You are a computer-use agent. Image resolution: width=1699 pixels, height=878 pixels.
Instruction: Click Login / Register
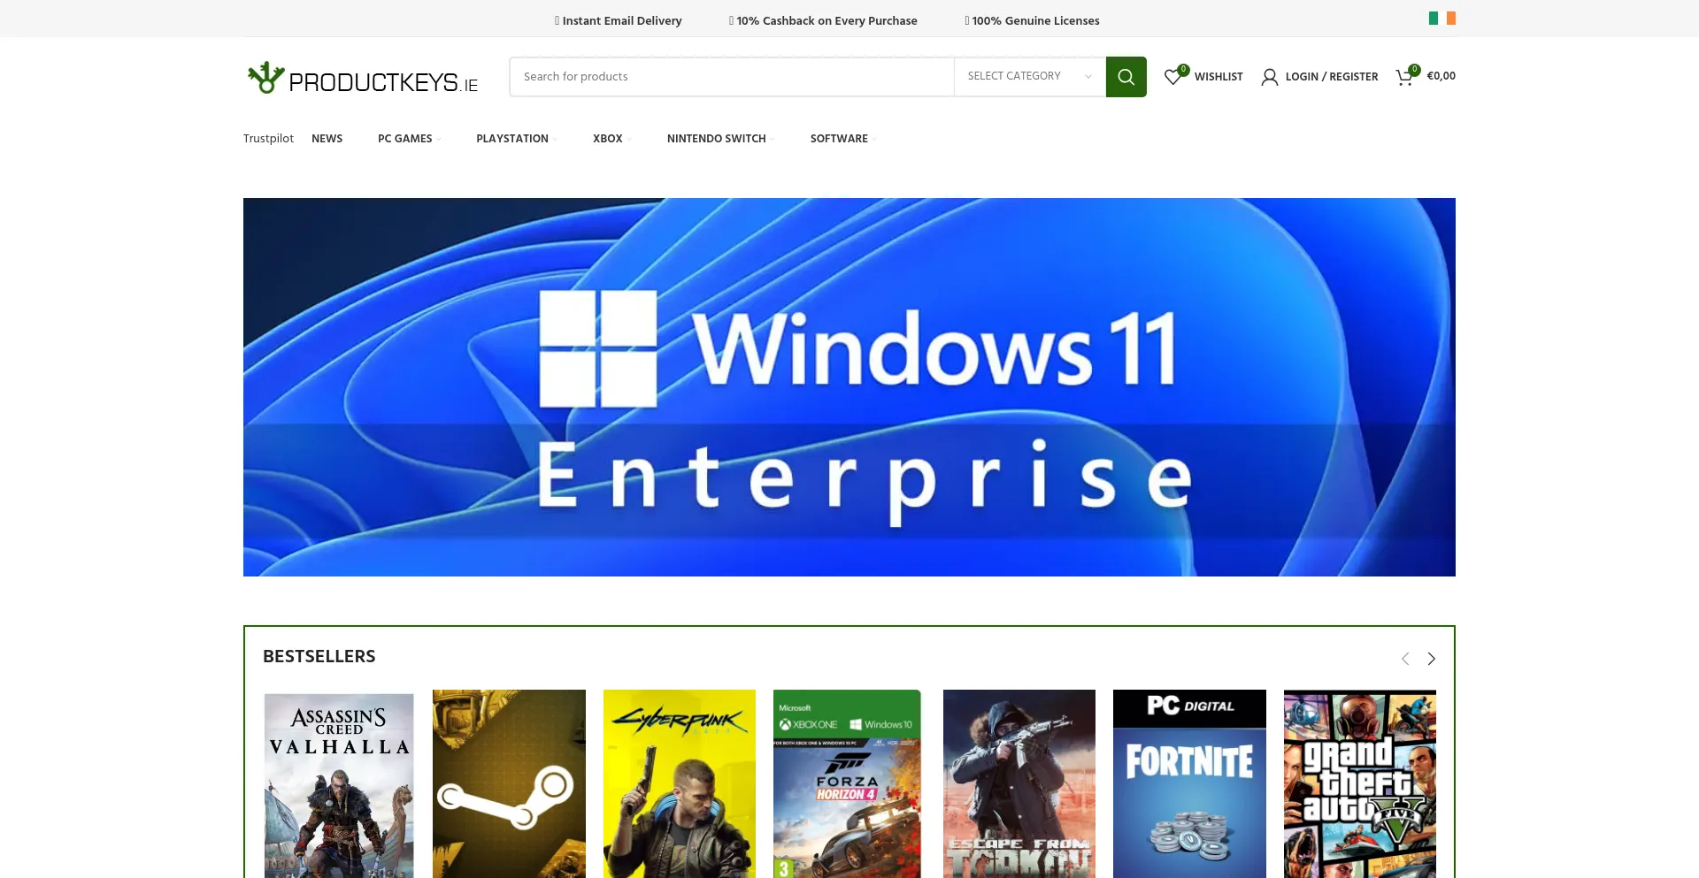[x=1332, y=77]
